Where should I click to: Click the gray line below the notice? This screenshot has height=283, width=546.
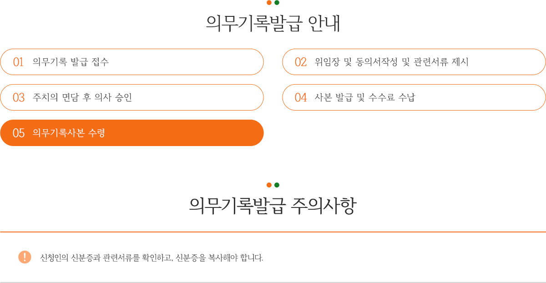coord(273,282)
